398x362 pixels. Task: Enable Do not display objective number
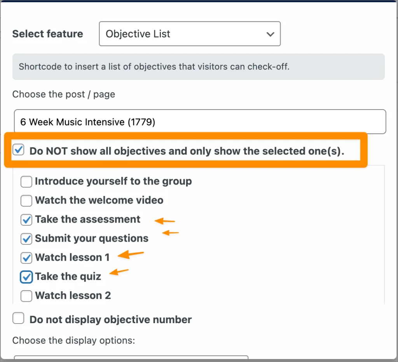[18, 318]
